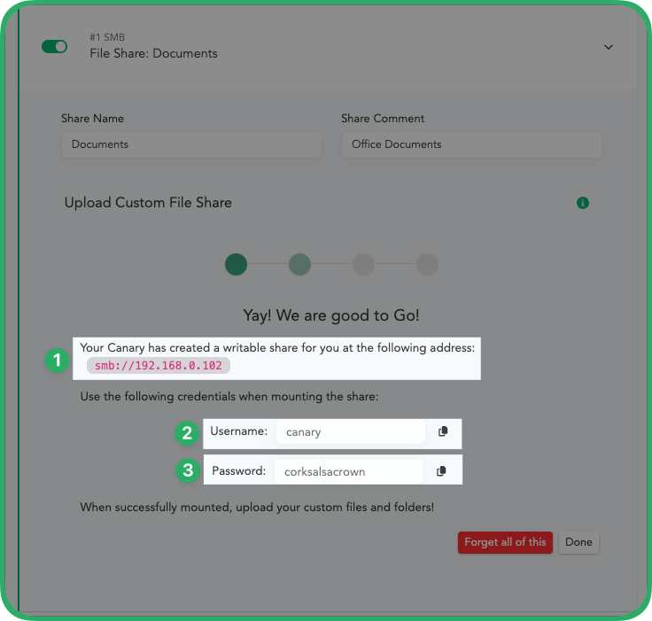This screenshot has height=621, width=652.
Task: Click the Share Name input field
Action: click(x=191, y=144)
